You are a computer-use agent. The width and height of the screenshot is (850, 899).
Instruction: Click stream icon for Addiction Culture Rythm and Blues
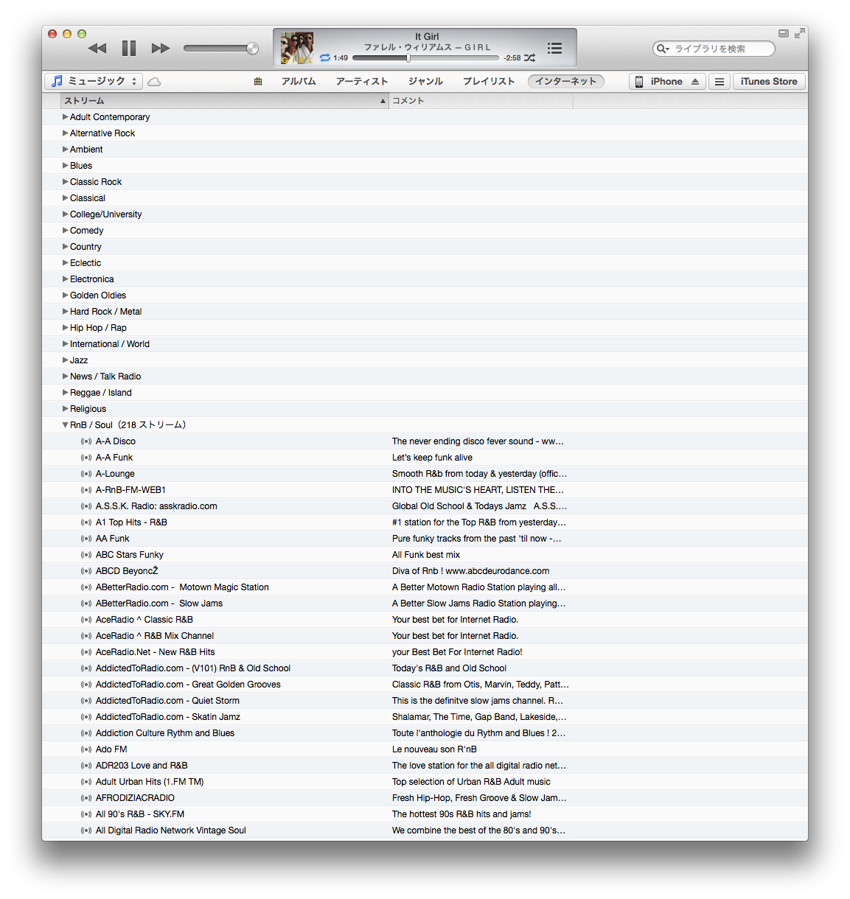tap(86, 733)
